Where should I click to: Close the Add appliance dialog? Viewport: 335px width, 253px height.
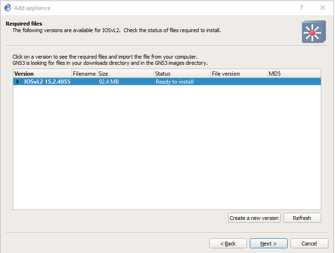click(x=323, y=8)
